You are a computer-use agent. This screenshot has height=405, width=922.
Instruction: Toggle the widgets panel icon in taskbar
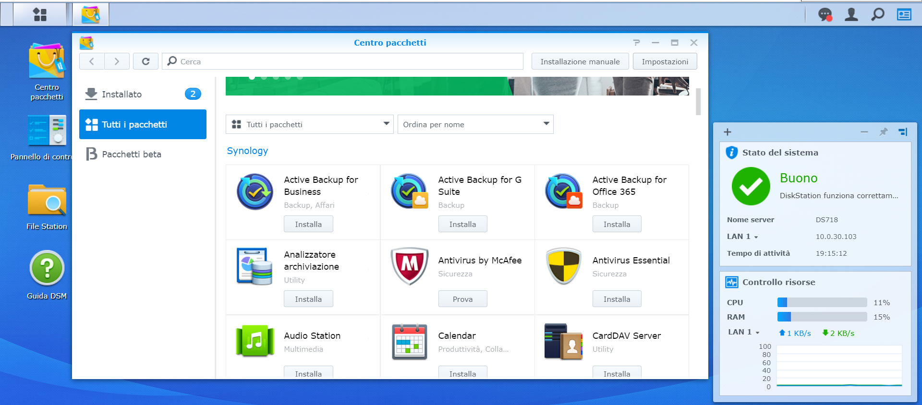click(x=904, y=15)
